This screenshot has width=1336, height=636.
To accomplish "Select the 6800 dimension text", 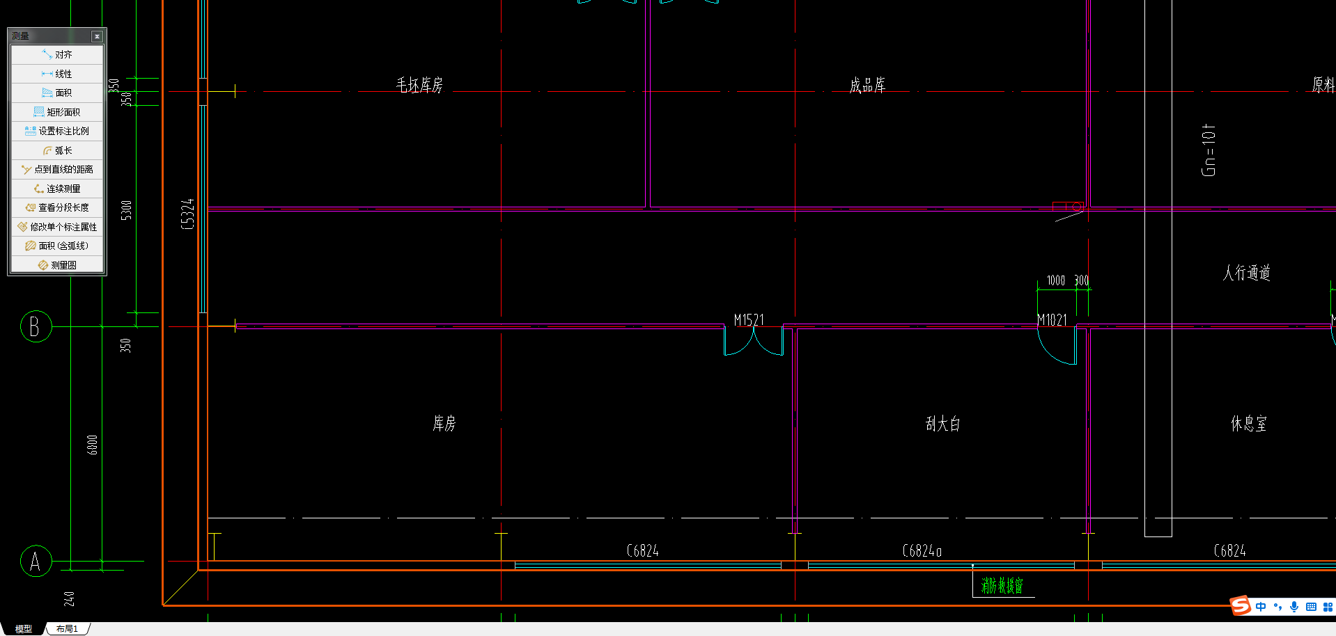I will 93,445.
